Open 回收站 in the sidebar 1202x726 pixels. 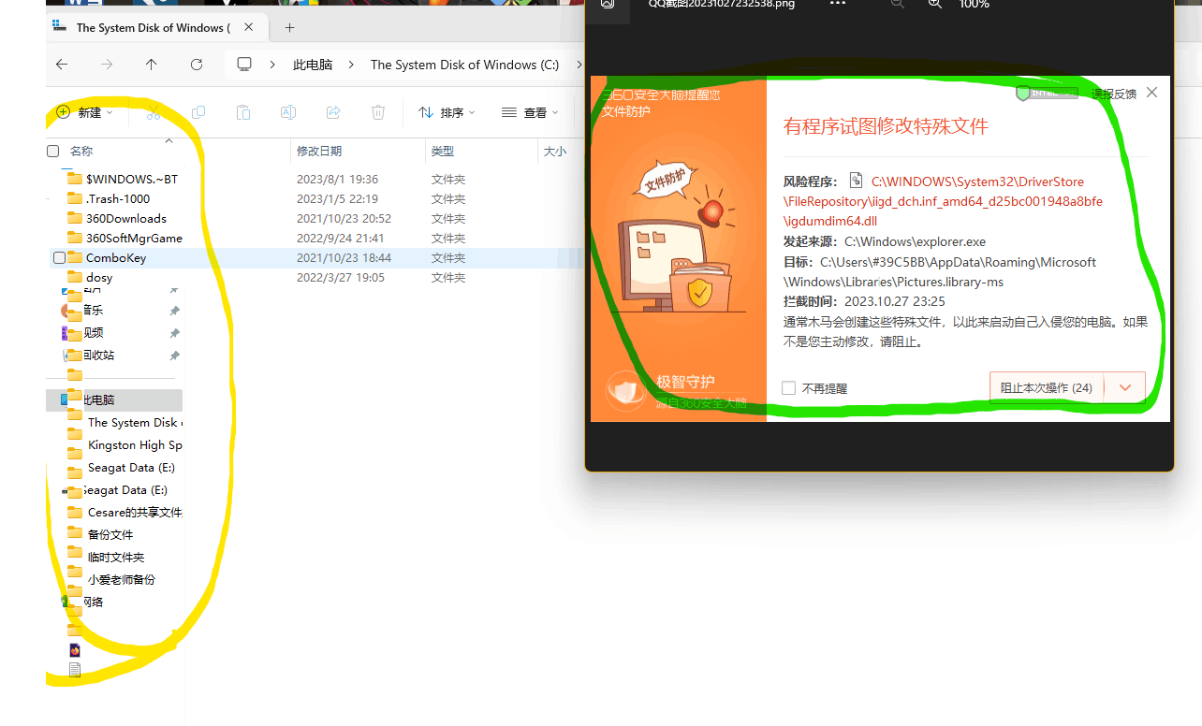[97, 355]
